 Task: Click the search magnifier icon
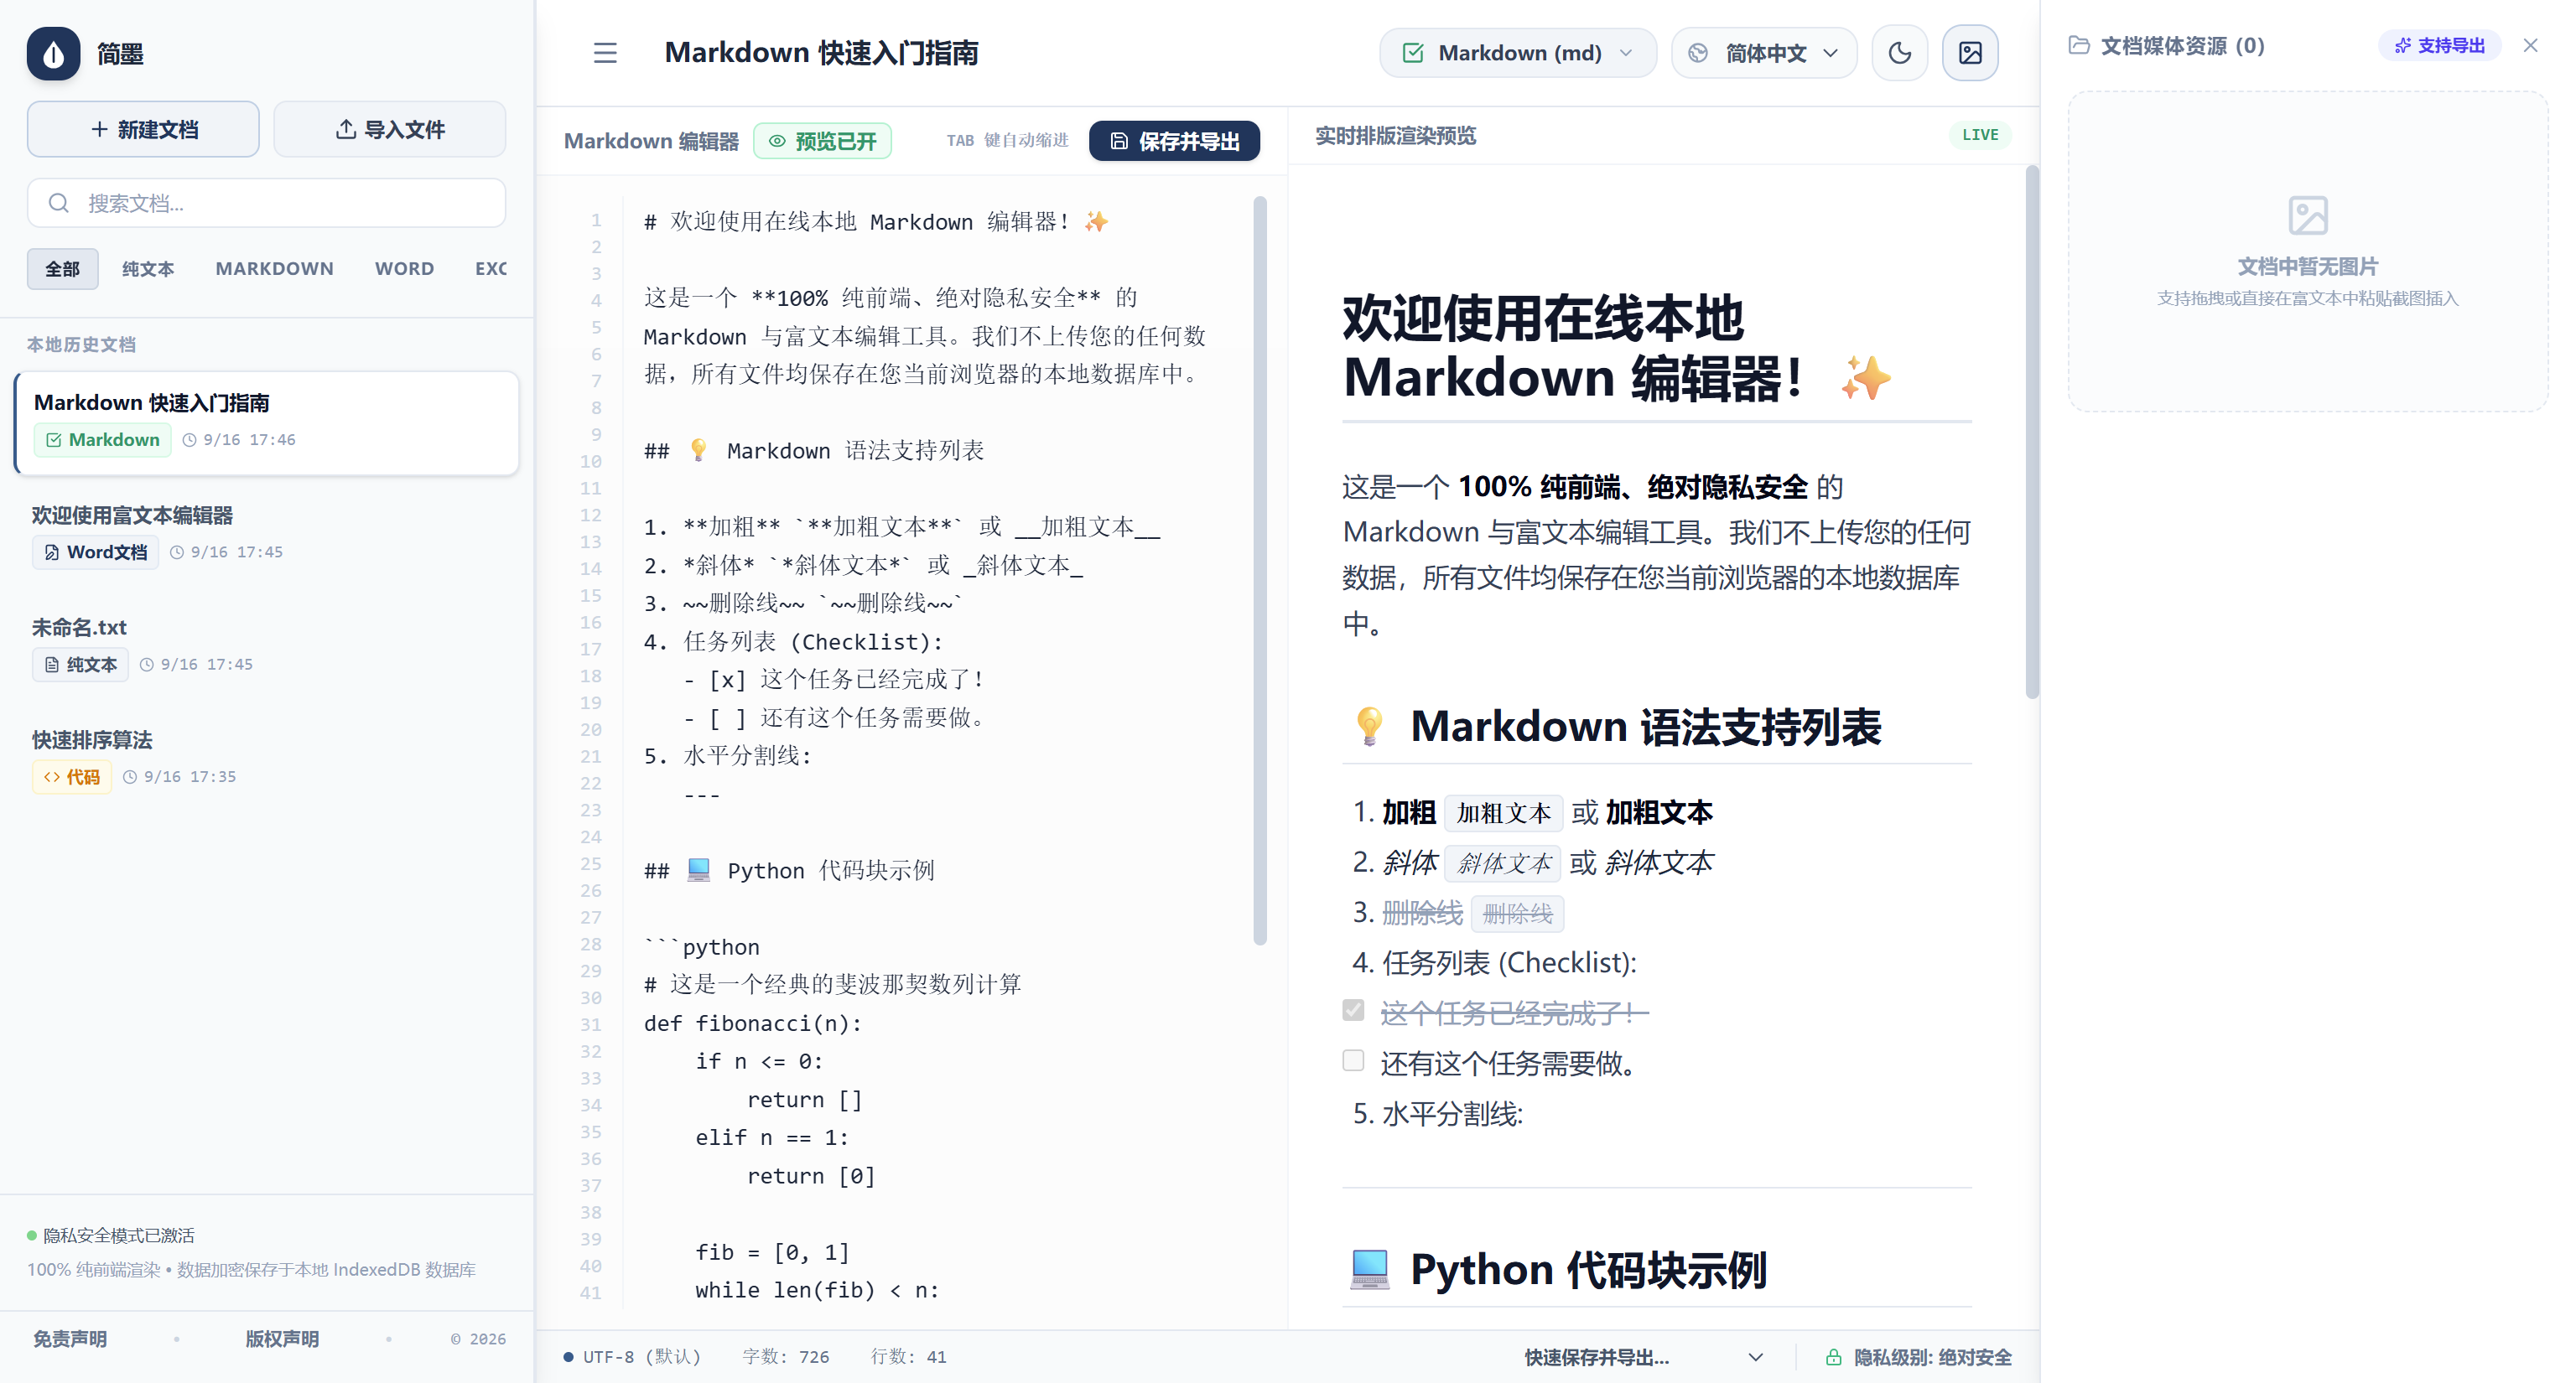click(59, 203)
